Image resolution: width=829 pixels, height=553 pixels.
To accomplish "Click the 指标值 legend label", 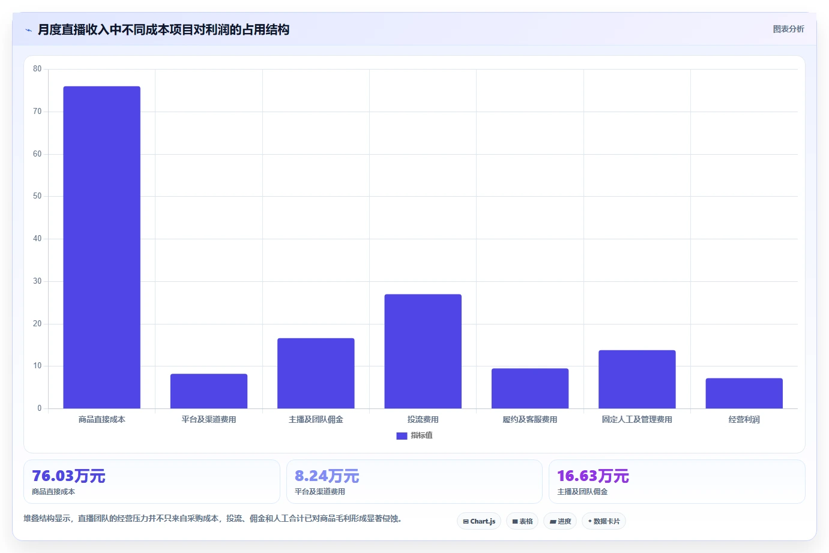I will point(421,435).
